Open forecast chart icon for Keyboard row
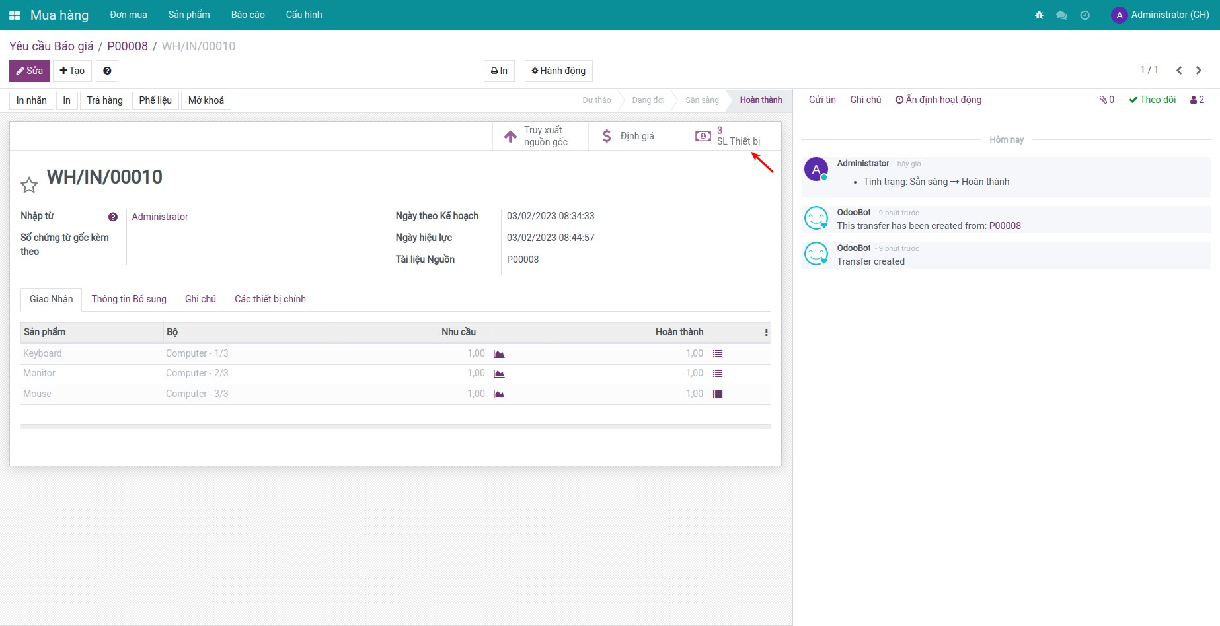Screen dimensions: 1220x626 click(499, 354)
